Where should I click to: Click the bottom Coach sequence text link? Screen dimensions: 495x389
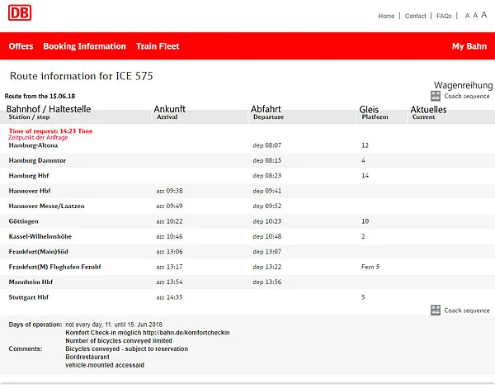point(467,311)
